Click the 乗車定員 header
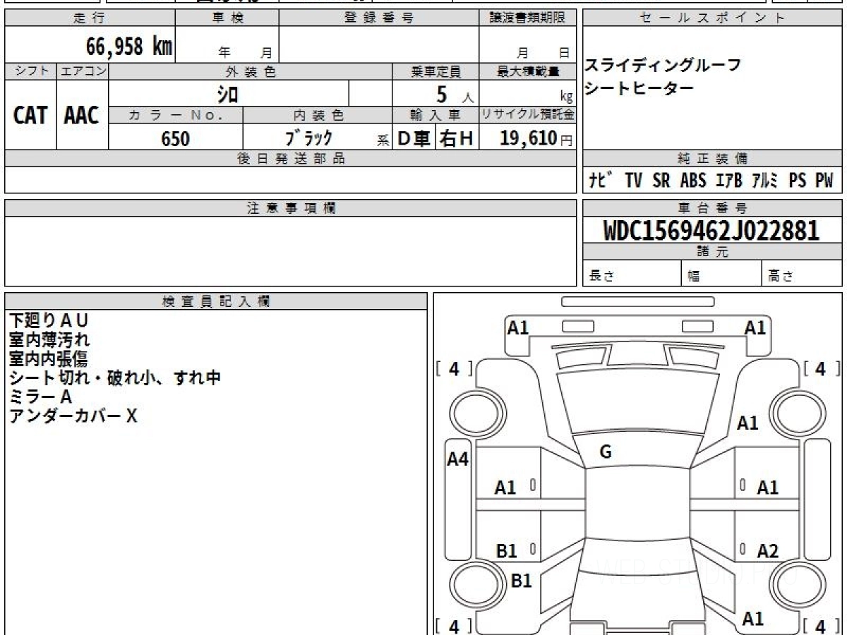Image resolution: width=847 pixels, height=635 pixels. (435, 71)
